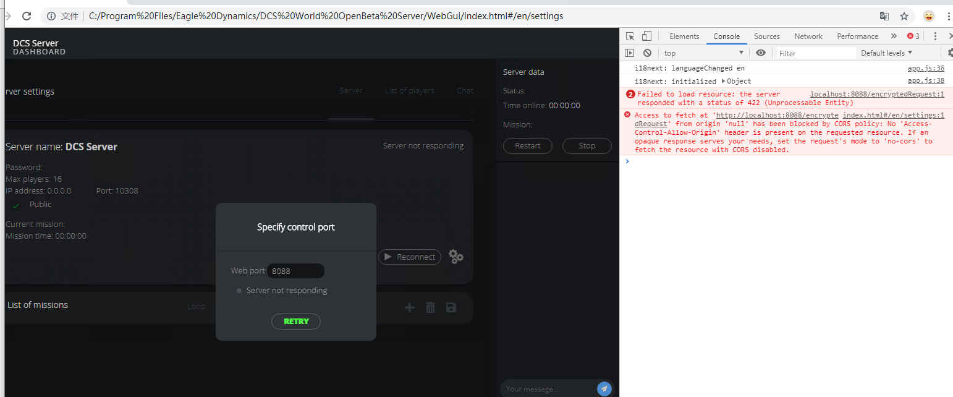Show console sidebar icon
Image resolution: width=953 pixels, height=397 pixels.
pos(629,53)
